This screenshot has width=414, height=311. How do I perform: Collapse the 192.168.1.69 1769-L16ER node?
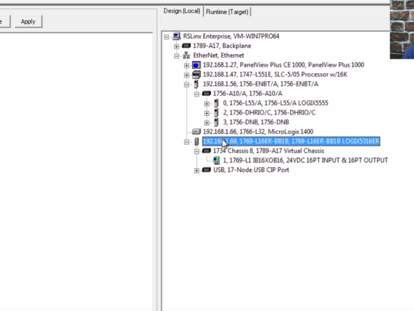186,142
